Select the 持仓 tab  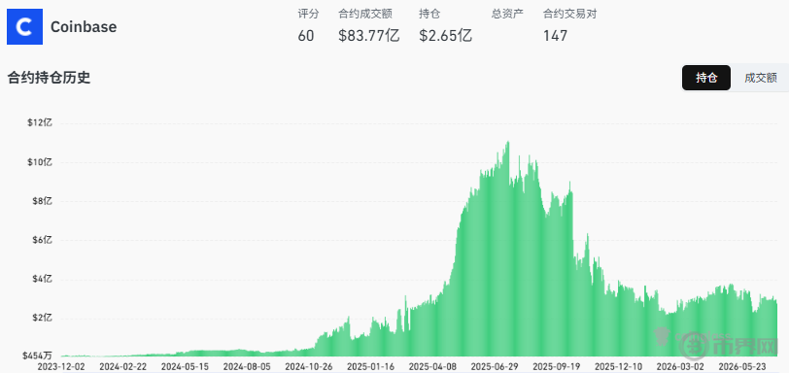(x=706, y=78)
